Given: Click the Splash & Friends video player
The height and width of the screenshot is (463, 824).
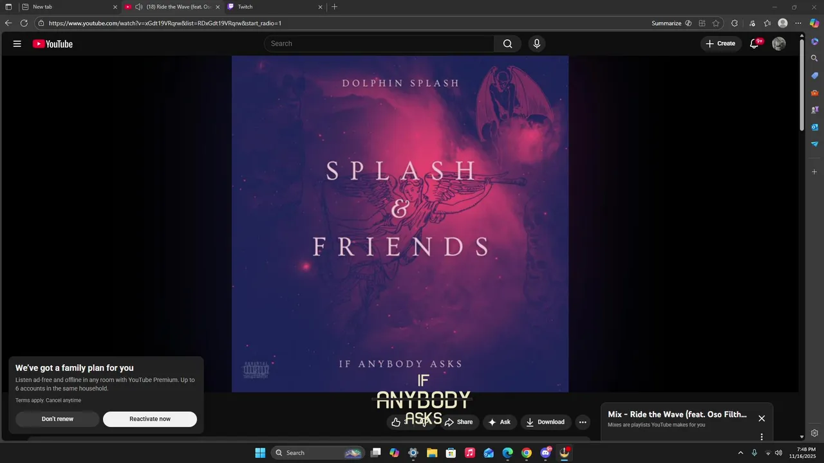Looking at the screenshot, I should (400, 224).
